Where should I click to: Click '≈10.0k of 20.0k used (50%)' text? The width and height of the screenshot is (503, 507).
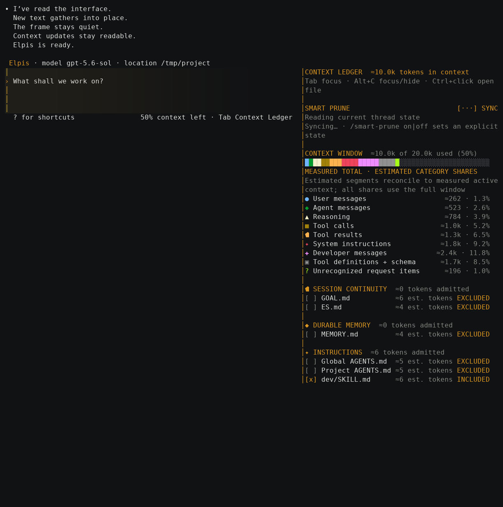click(x=424, y=154)
